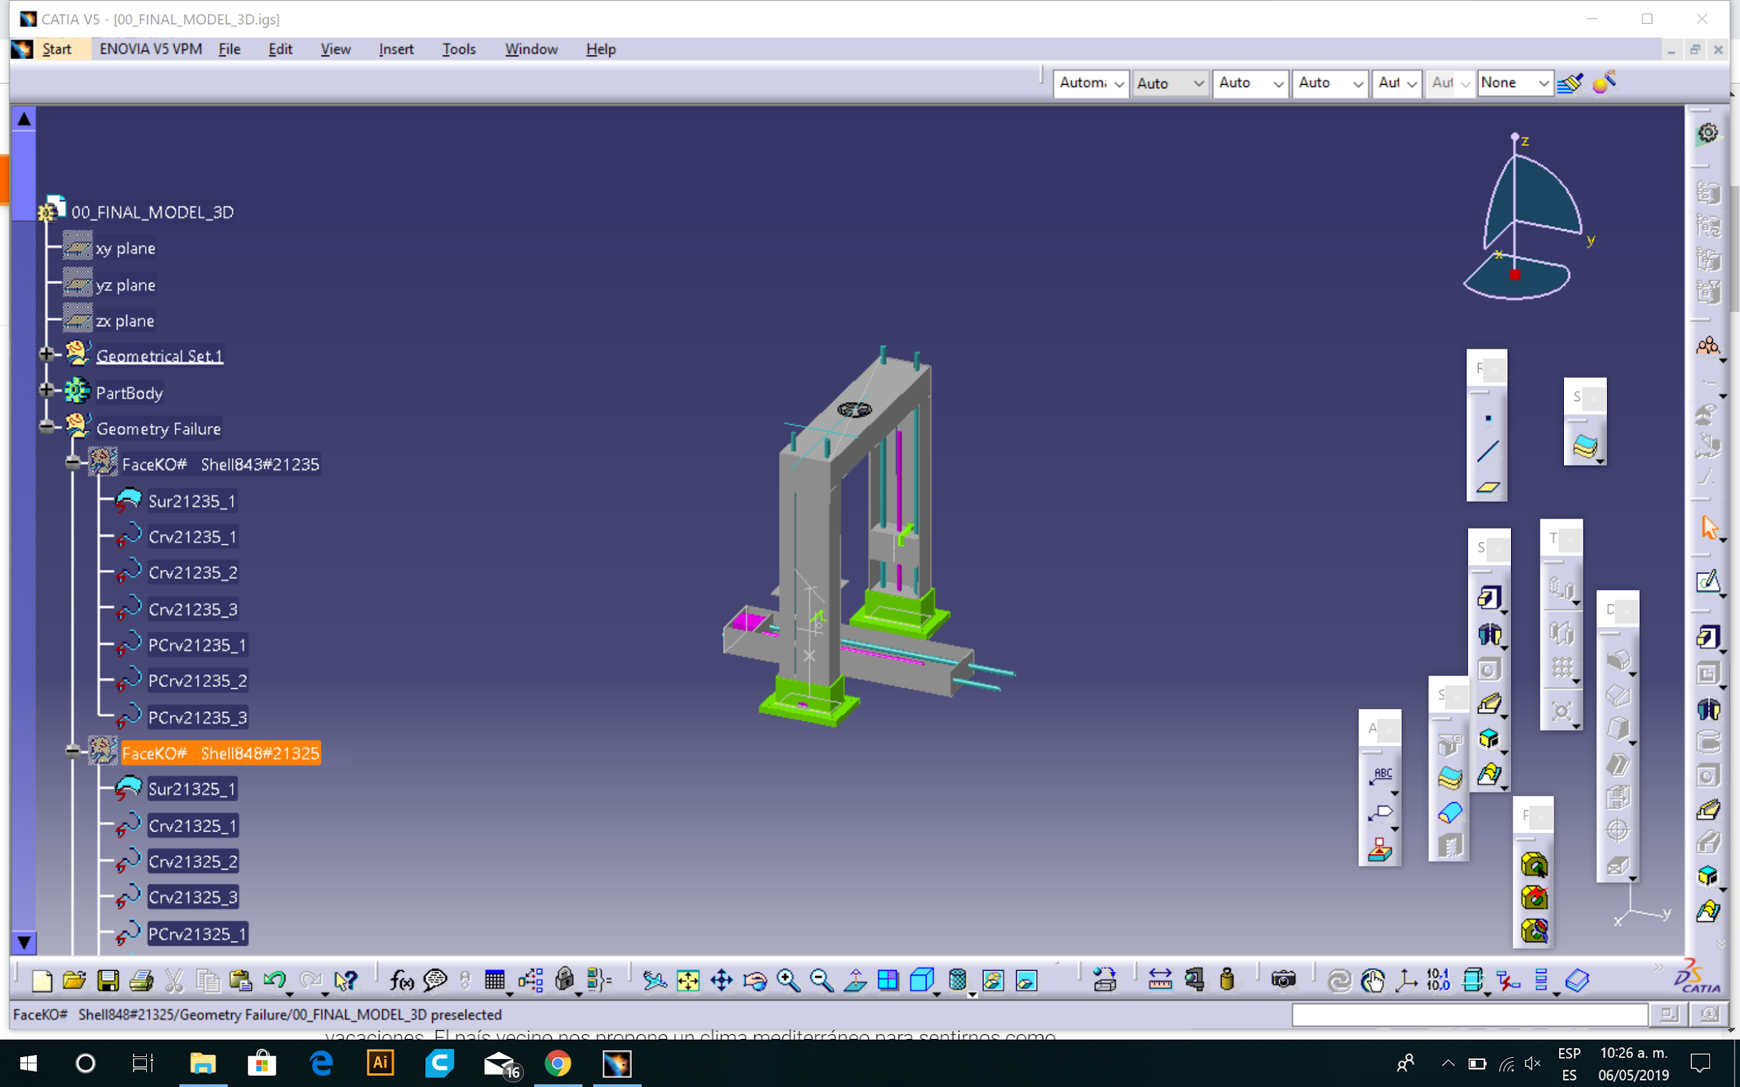Open the Tools menu
Image resolution: width=1740 pixels, height=1087 pixels.
coord(459,49)
